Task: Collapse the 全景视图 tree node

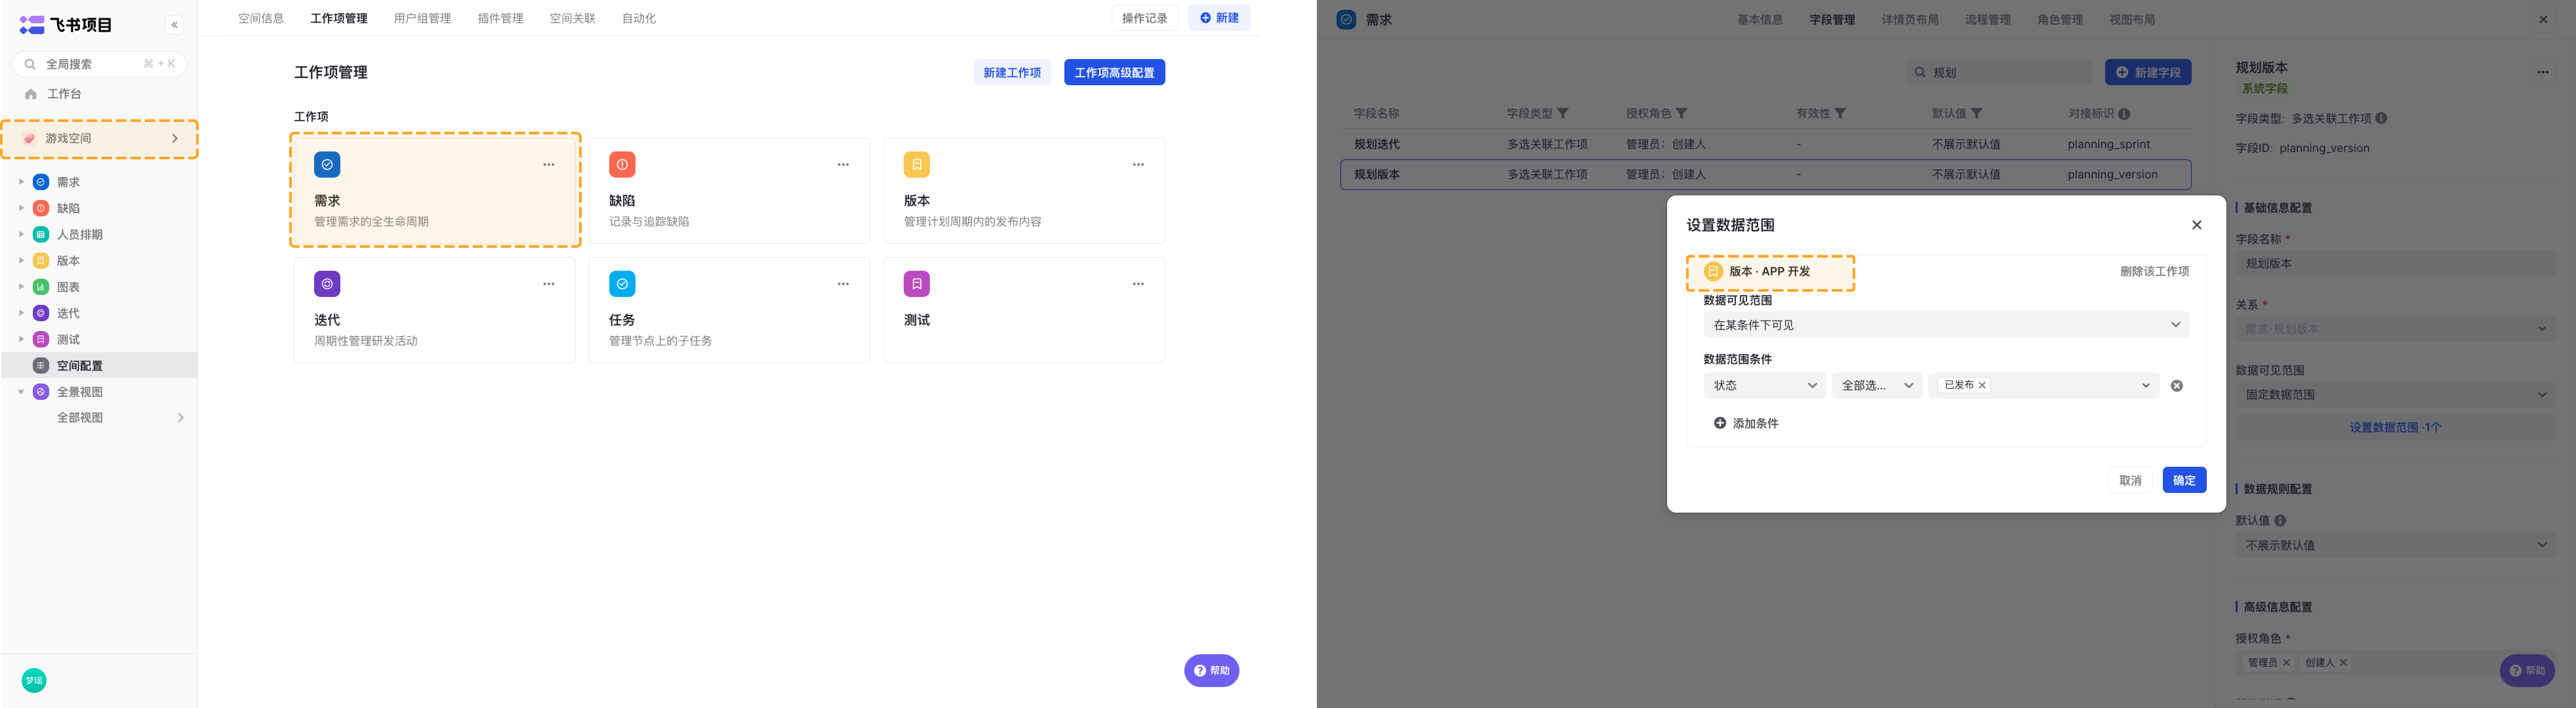Action: (x=21, y=392)
